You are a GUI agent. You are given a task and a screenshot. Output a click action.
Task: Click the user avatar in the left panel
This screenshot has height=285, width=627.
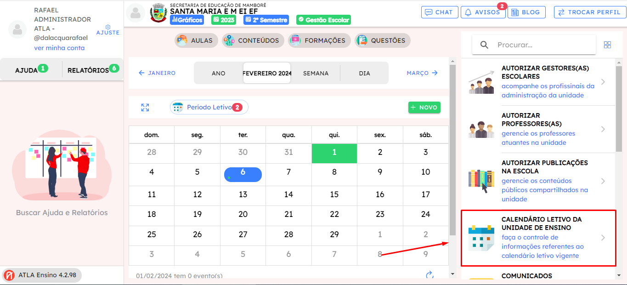pyautogui.click(x=17, y=29)
